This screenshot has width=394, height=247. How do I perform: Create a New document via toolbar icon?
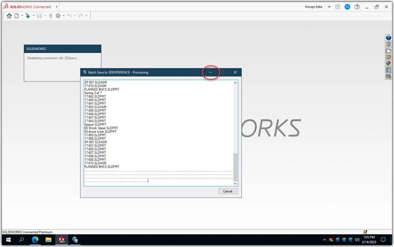[x=16, y=16]
